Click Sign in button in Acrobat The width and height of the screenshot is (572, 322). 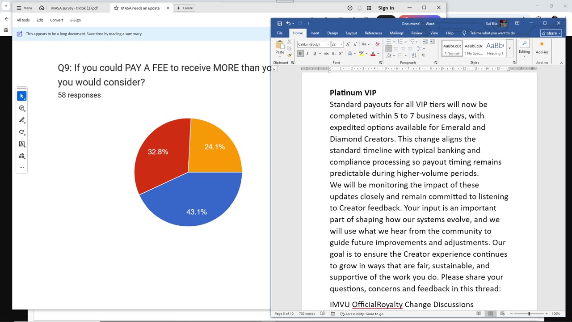tap(386, 8)
